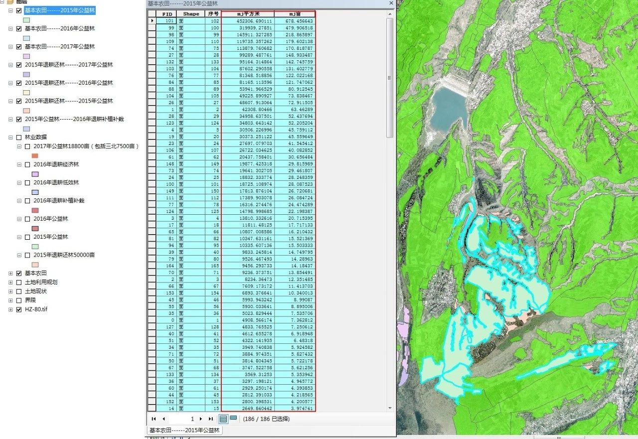Uncheck 基本农田------2016年公益林 layer visibility
Screen dimensions: 638x439
point(19,29)
